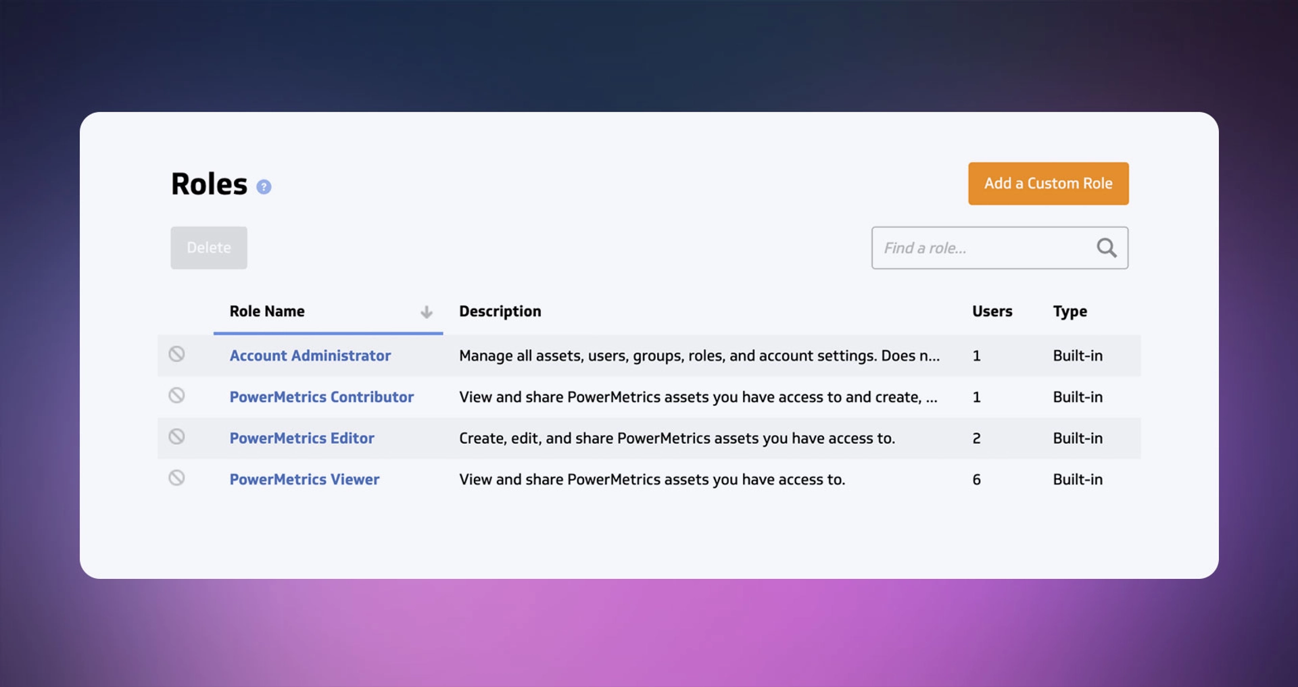
Task: Click the PowerMetrics Viewer description text
Action: click(x=652, y=480)
